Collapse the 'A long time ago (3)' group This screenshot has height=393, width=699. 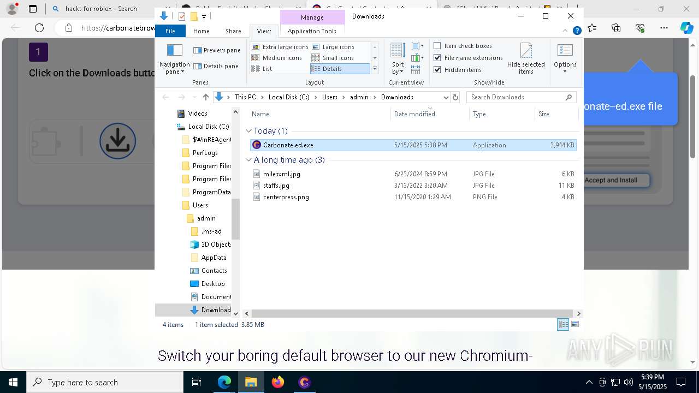pos(249,160)
